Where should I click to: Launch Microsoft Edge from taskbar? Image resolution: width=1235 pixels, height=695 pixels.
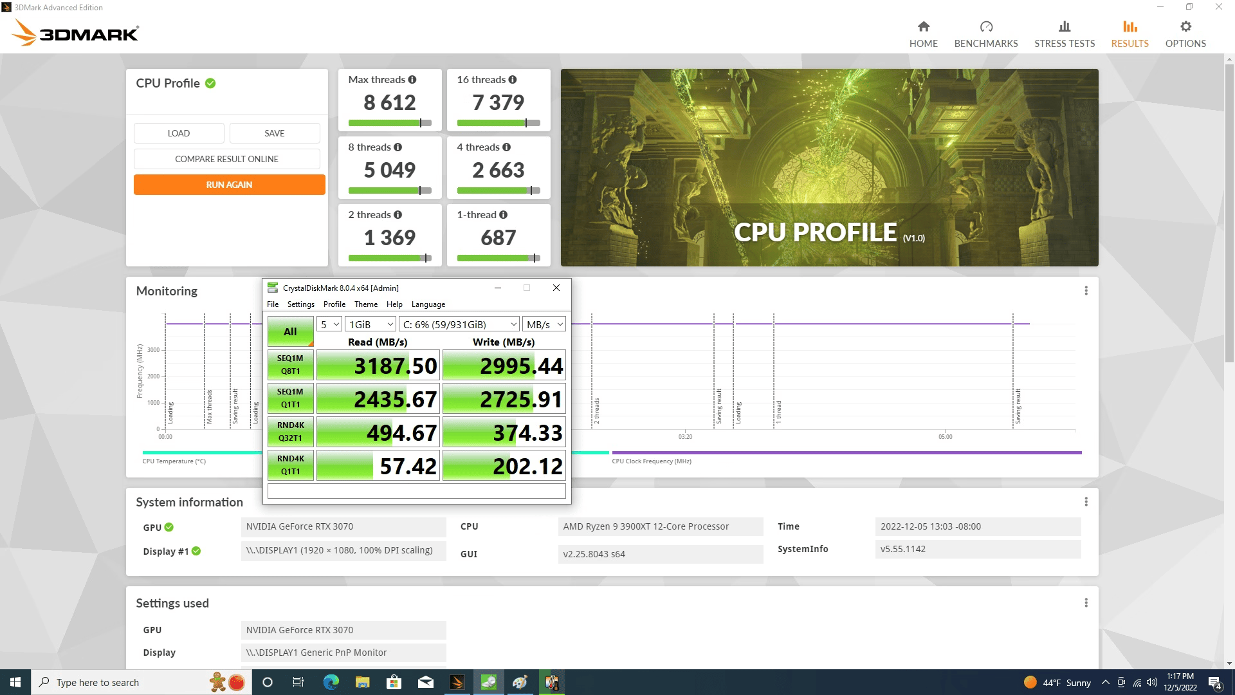[x=331, y=682]
